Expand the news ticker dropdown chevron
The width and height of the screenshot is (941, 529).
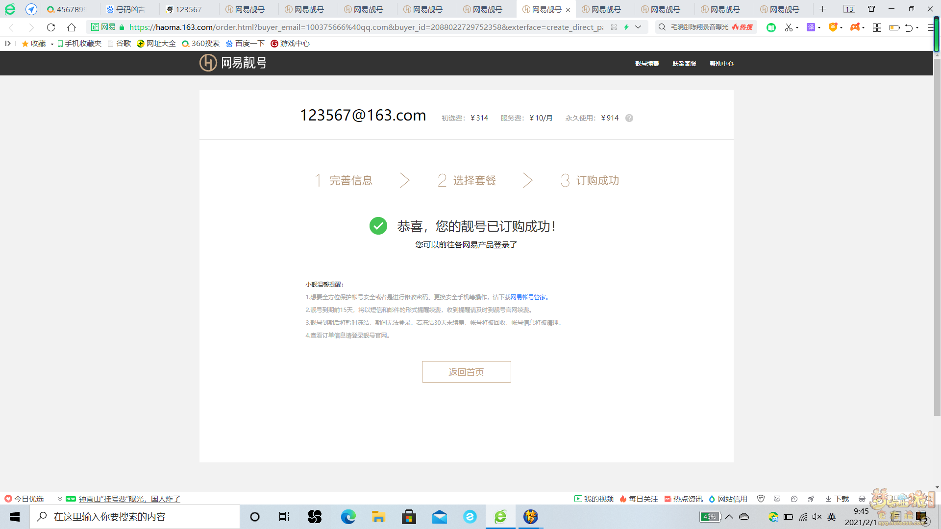(60, 499)
